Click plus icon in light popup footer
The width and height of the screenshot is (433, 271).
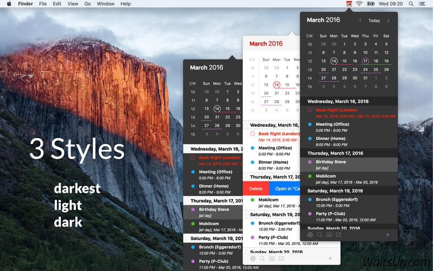(330, 259)
